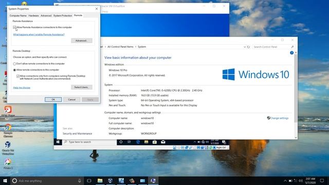The height and width of the screenshot is (185, 329).
Task: Open the Help me choose link
Action: point(22,88)
